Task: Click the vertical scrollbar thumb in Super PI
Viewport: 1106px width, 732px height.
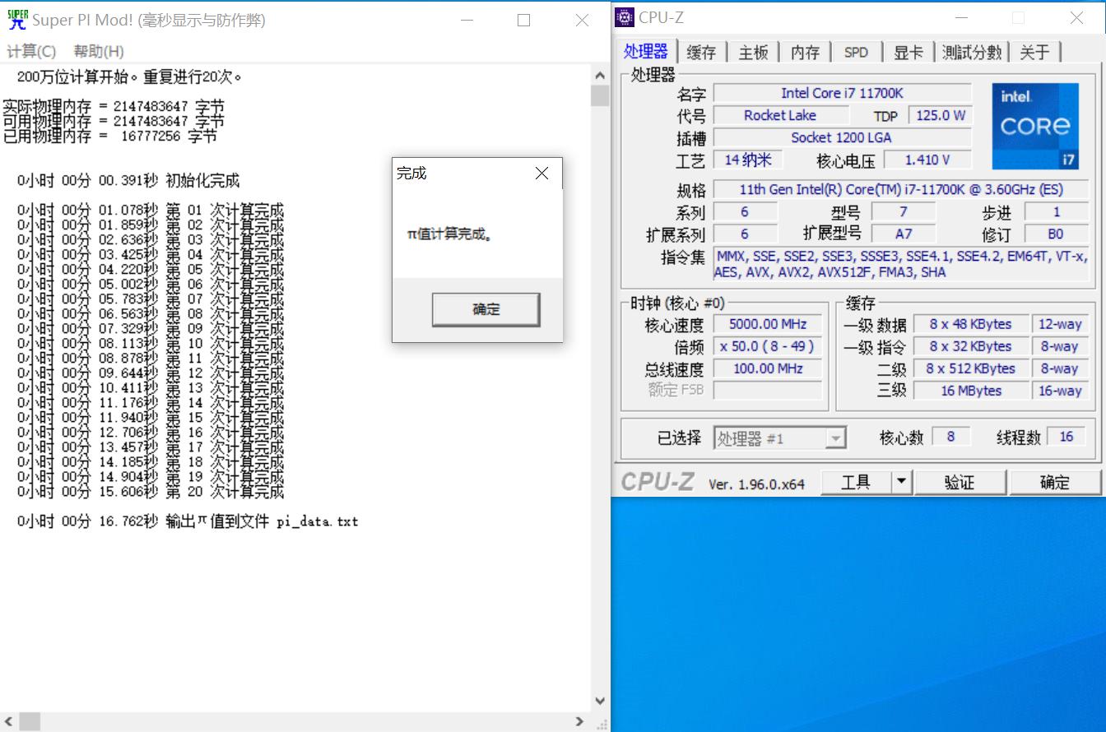Action: pos(600,96)
